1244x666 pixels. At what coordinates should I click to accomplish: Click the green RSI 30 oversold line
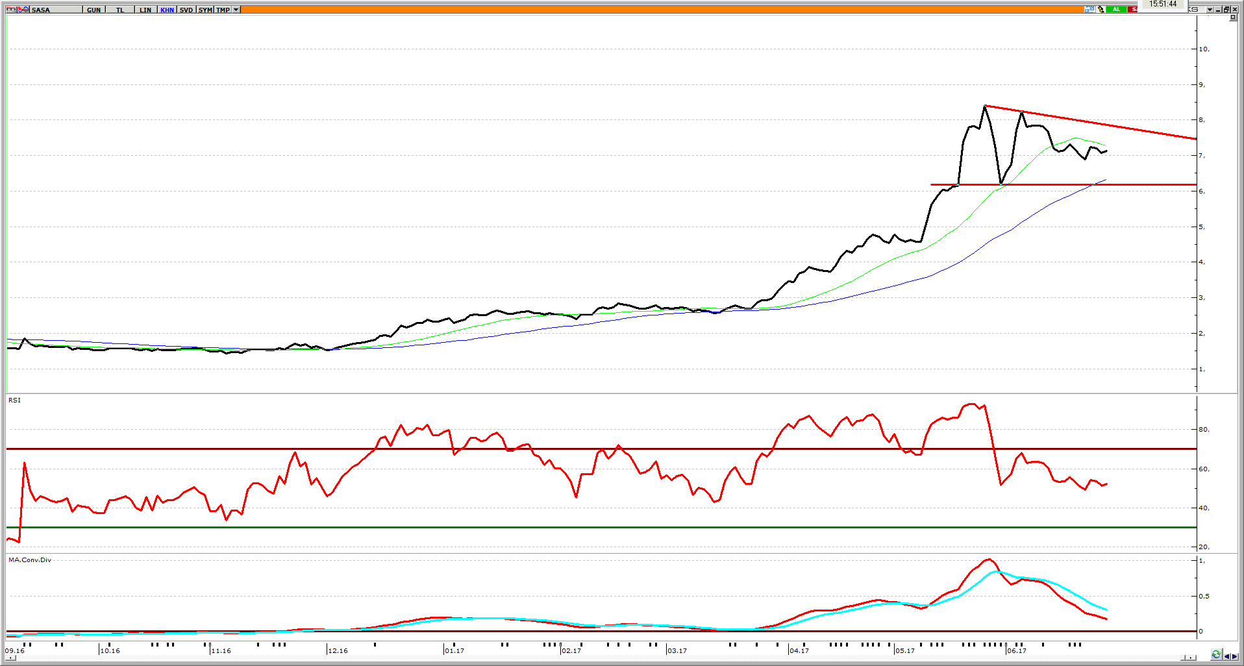coord(601,527)
